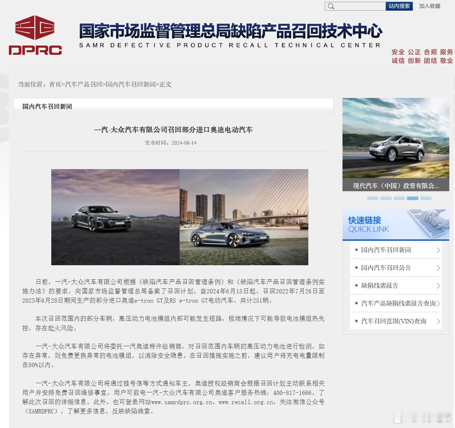The height and width of the screenshot is (428, 455).
Task: Click the article title about 奥迪电动汽车
Action: (173, 130)
